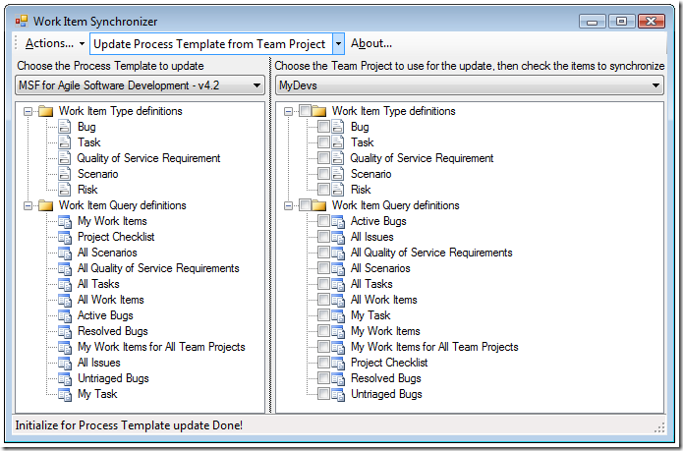Open the Update Process Template action dropdown arrow
The width and height of the screenshot is (683, 451).
(x=338, y=43)
